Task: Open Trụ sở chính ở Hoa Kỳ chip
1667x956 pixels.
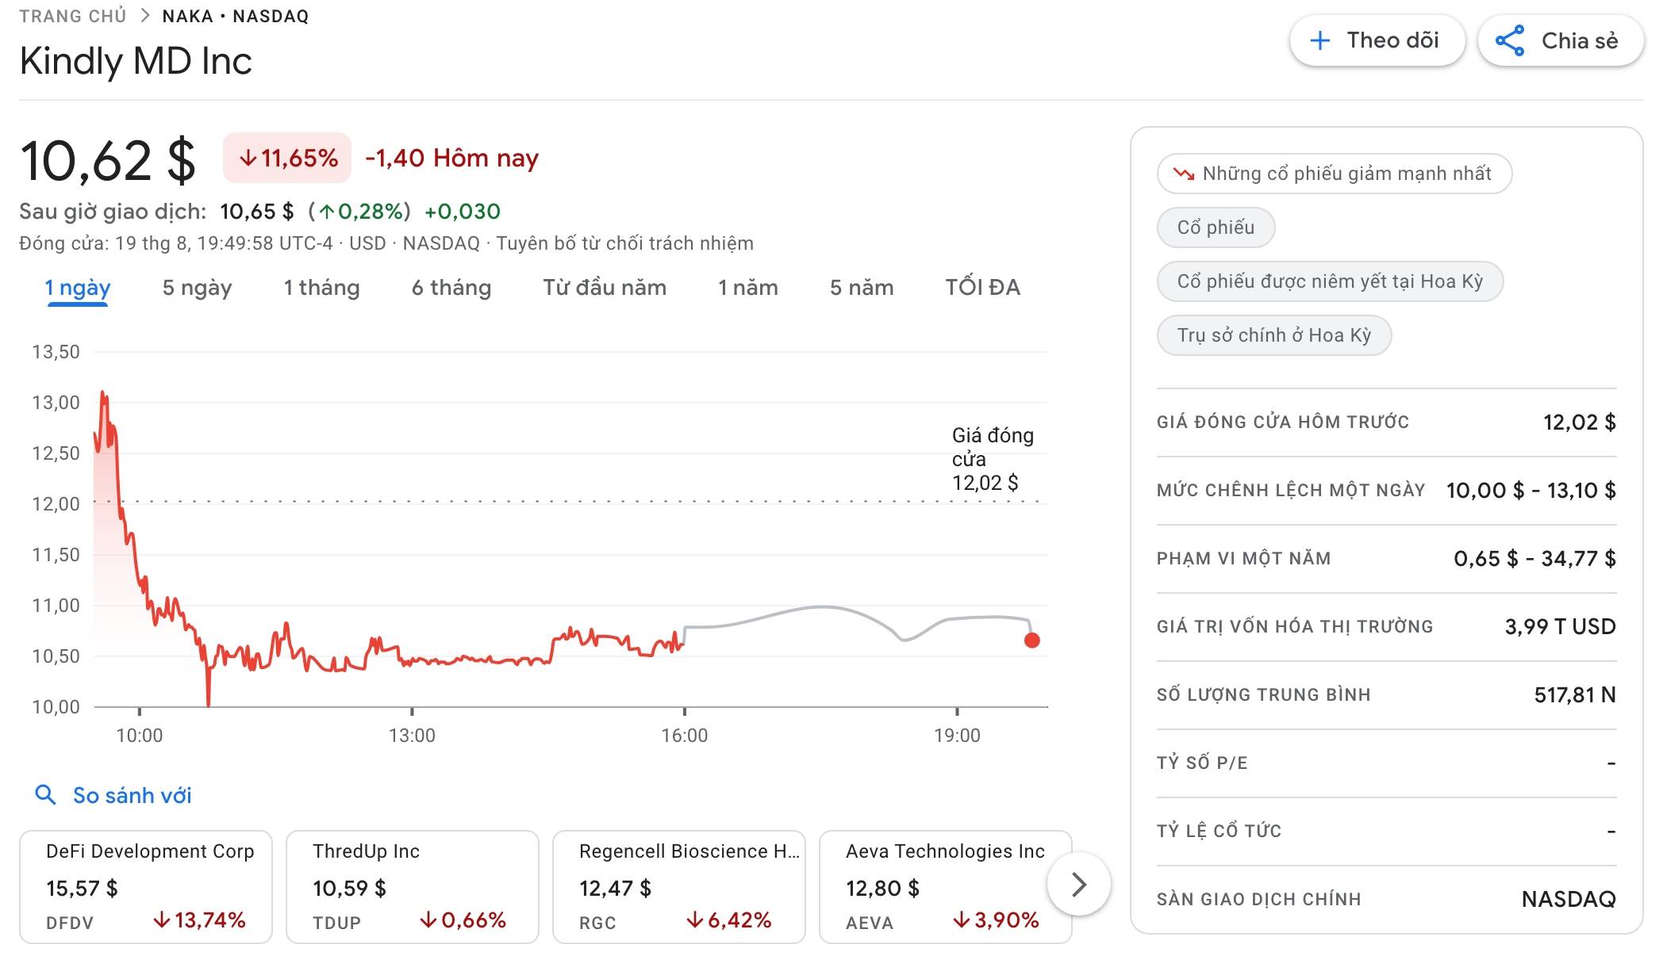Action: [1273, 335]
